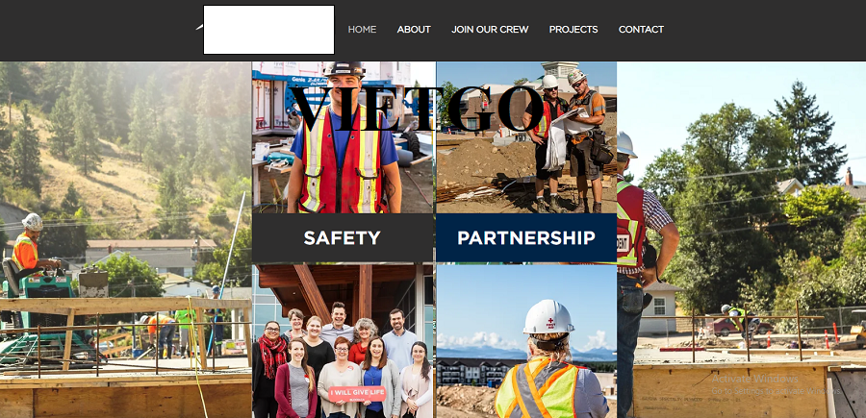Viewport: 866px width, 418px height.
Task: Go to the ABOUT page
Action: coord(414,29)
